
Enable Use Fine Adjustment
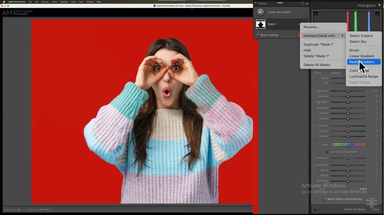[x=327, y=152]
